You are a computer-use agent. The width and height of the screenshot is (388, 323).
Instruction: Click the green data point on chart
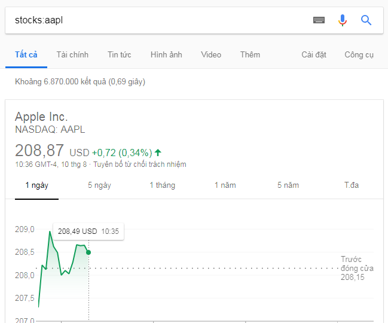(88, 252)
